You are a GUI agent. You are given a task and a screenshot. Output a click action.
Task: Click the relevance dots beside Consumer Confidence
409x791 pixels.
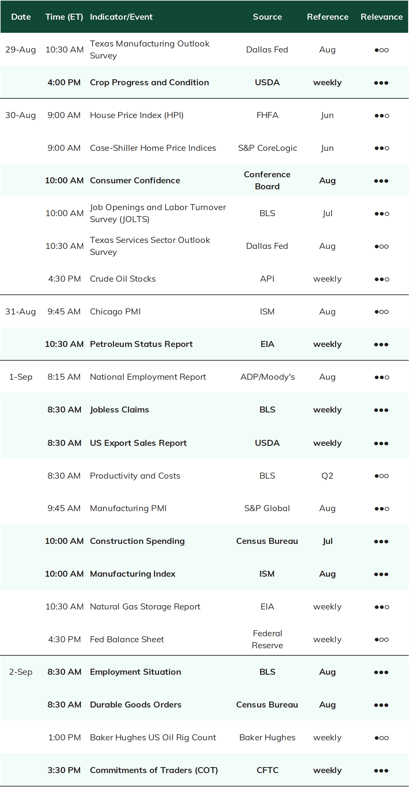(381, 181)
